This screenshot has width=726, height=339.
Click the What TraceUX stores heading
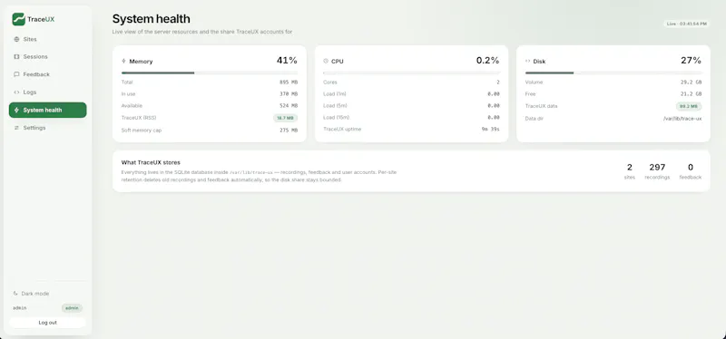click(151, 163)
